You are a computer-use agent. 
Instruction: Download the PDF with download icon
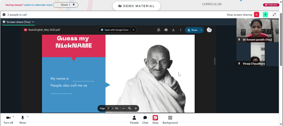[x=173, y=30]
